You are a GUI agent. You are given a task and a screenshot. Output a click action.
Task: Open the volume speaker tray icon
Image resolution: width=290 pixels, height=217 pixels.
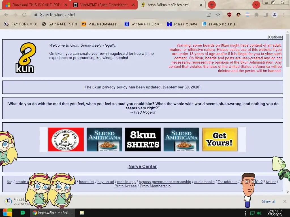pyautogui.click(x=259, y=213)
